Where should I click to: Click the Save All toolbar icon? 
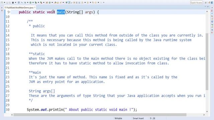click(x=10, y=3)
